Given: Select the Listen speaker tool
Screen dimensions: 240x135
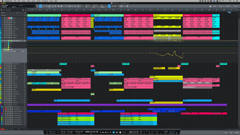Looking at the screenshot, I should click(61, 6).
